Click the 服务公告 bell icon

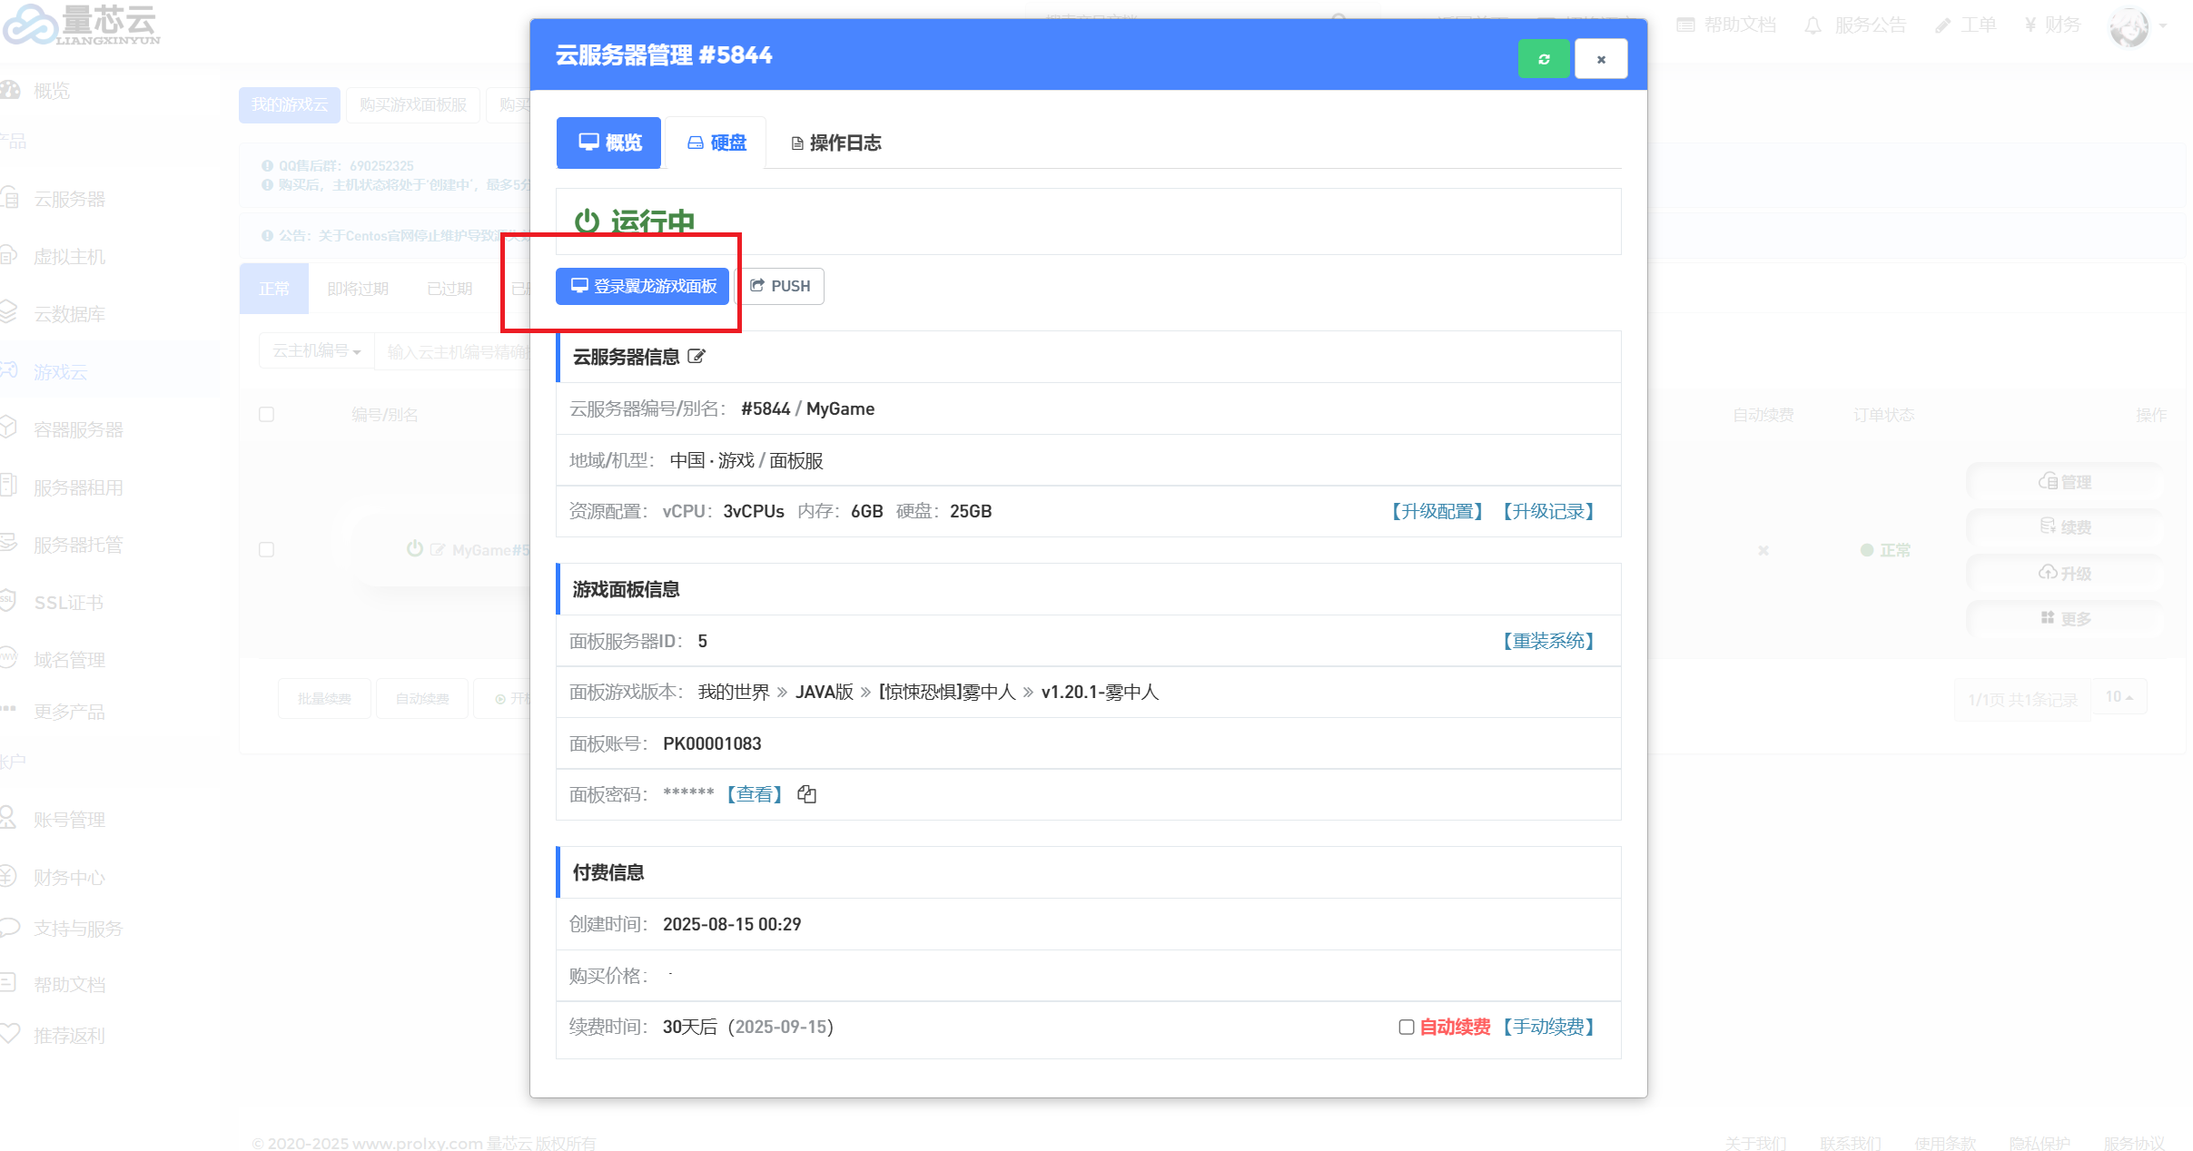pyautogui.click(x=1813, y=25)
